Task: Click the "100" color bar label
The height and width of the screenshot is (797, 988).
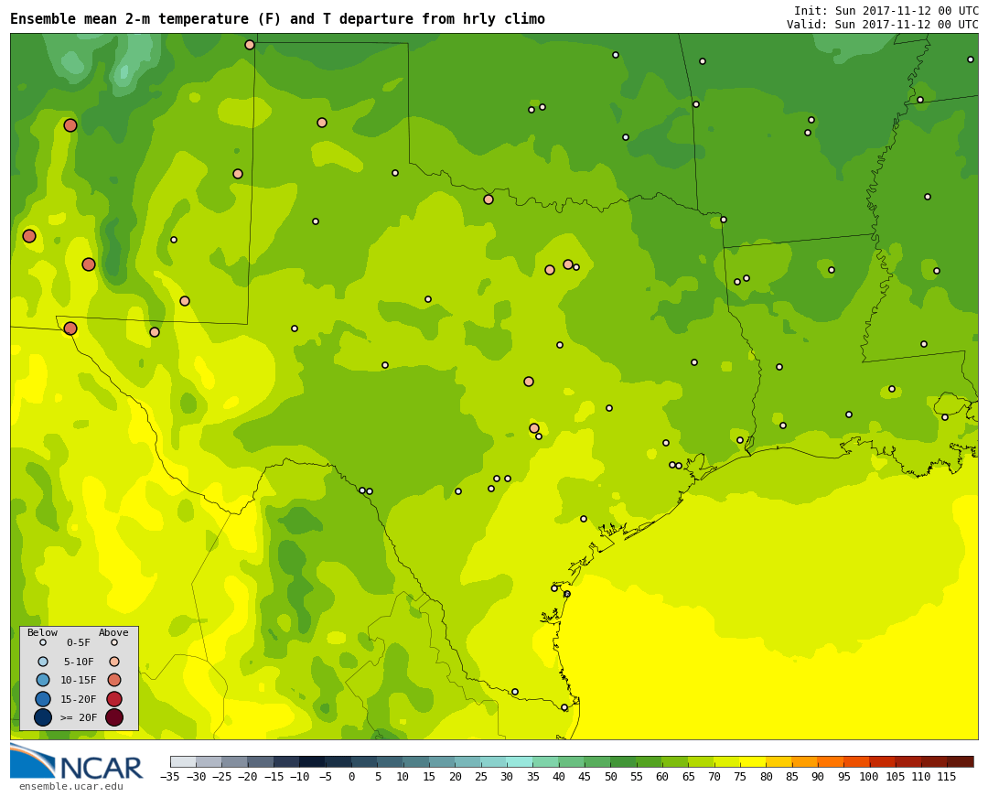Action: click(870, 777)
